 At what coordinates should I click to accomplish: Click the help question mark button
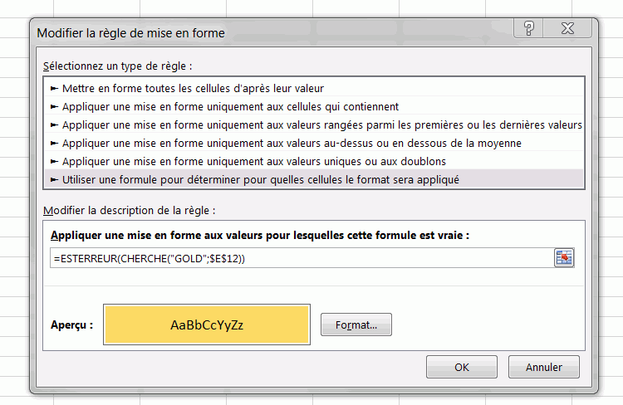point(531,27)
